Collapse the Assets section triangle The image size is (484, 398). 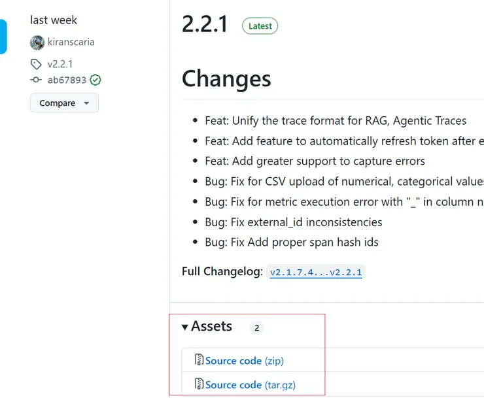[x=185, y=327]
